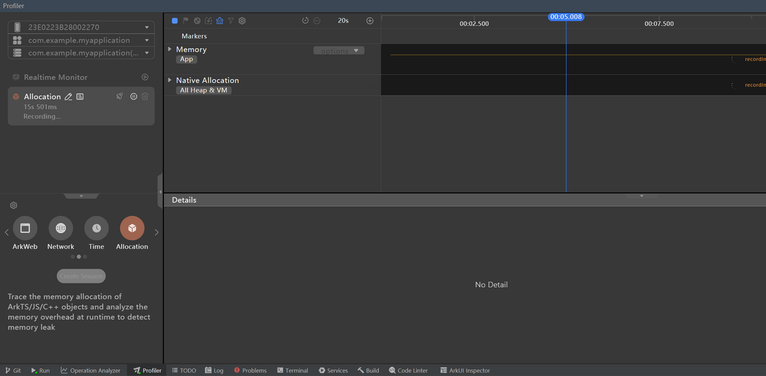The width and height of the screenshot is (766, 376).
Task: Toggle the flag marker icon in the toolbar
Action: click(186, 20)
